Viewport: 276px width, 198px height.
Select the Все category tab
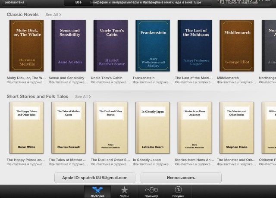(x=78, y=3)
